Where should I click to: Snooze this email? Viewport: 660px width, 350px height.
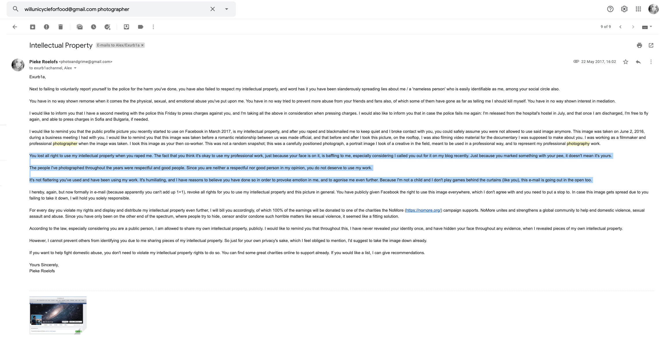coord(94,27)
